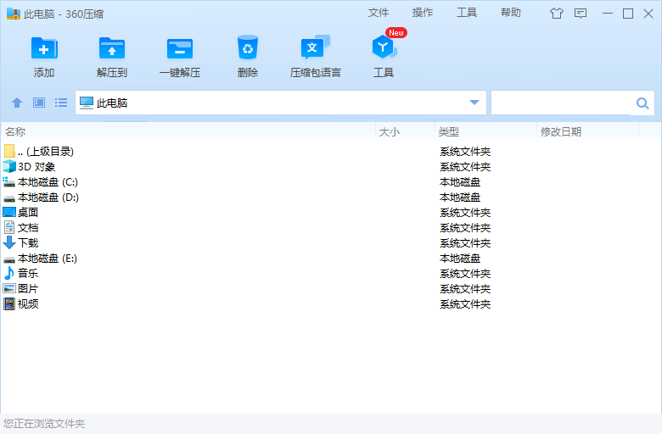Click the 3D 对象 cube icon
The width and height of the screenshot is (662, 434).
(x=9, y=167)
